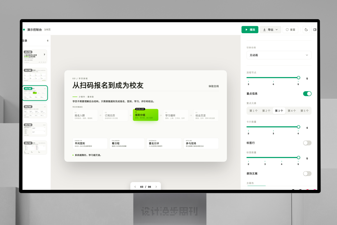Click the 看日程 calendar card
337x225 pixels.
coord(127,143)
